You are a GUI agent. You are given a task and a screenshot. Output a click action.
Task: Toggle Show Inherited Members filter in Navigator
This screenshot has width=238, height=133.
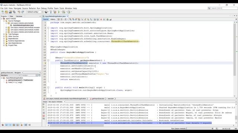coord(3,125)
